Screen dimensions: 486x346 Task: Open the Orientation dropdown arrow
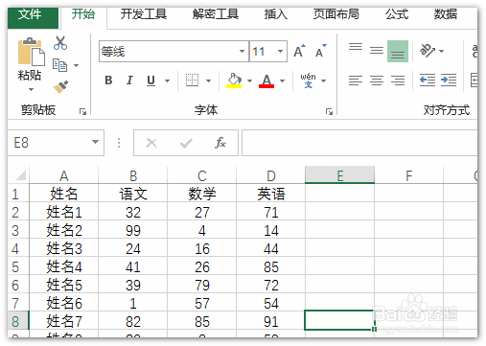pyautogui.click(x=442, y=51)
